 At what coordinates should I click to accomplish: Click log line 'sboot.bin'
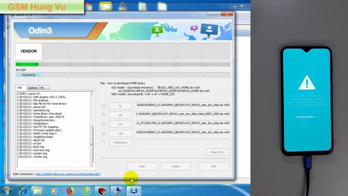32,140
